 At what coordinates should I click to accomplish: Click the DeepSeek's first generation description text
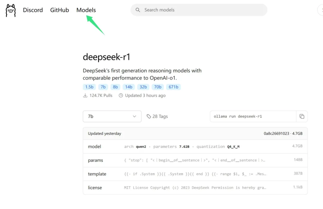coord(142,74)
